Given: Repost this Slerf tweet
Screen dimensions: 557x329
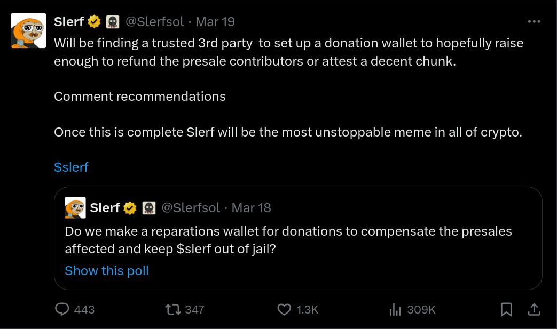Looking at the screenshot, I should [x=173, y=309].
